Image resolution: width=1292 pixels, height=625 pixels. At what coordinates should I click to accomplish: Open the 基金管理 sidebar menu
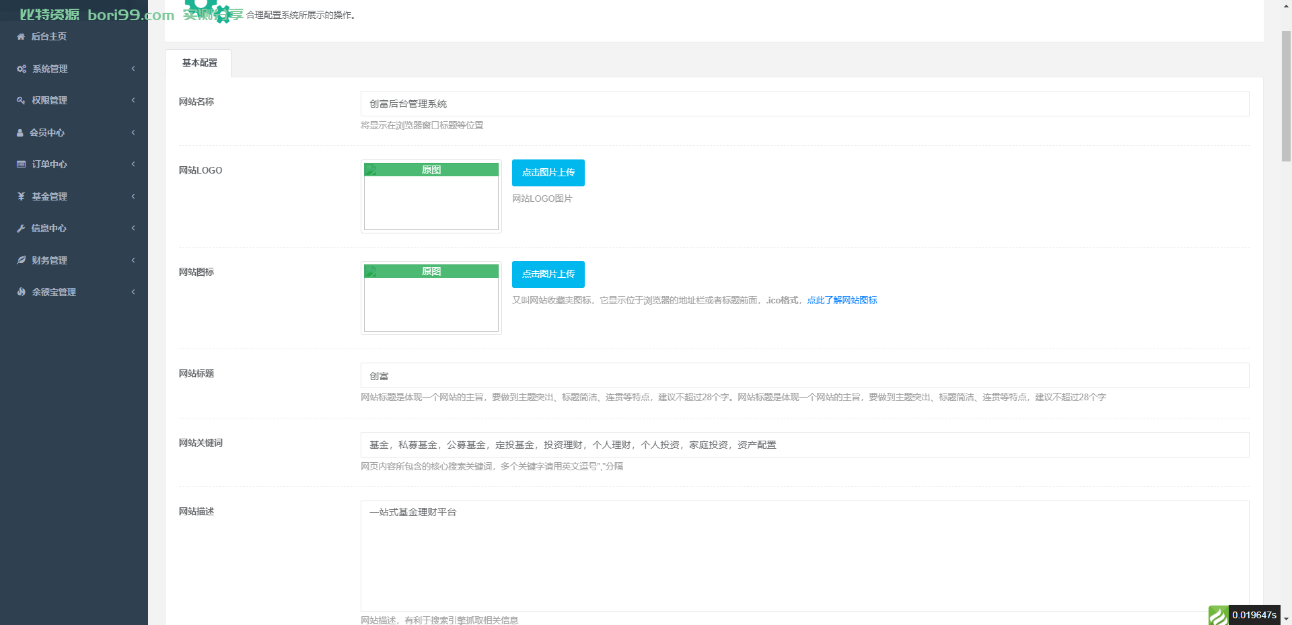click(x=74, y=196)
